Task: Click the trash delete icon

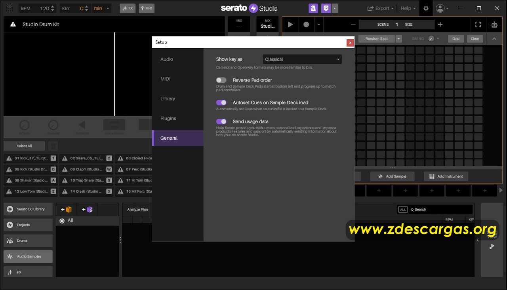Action: (53, 146)
